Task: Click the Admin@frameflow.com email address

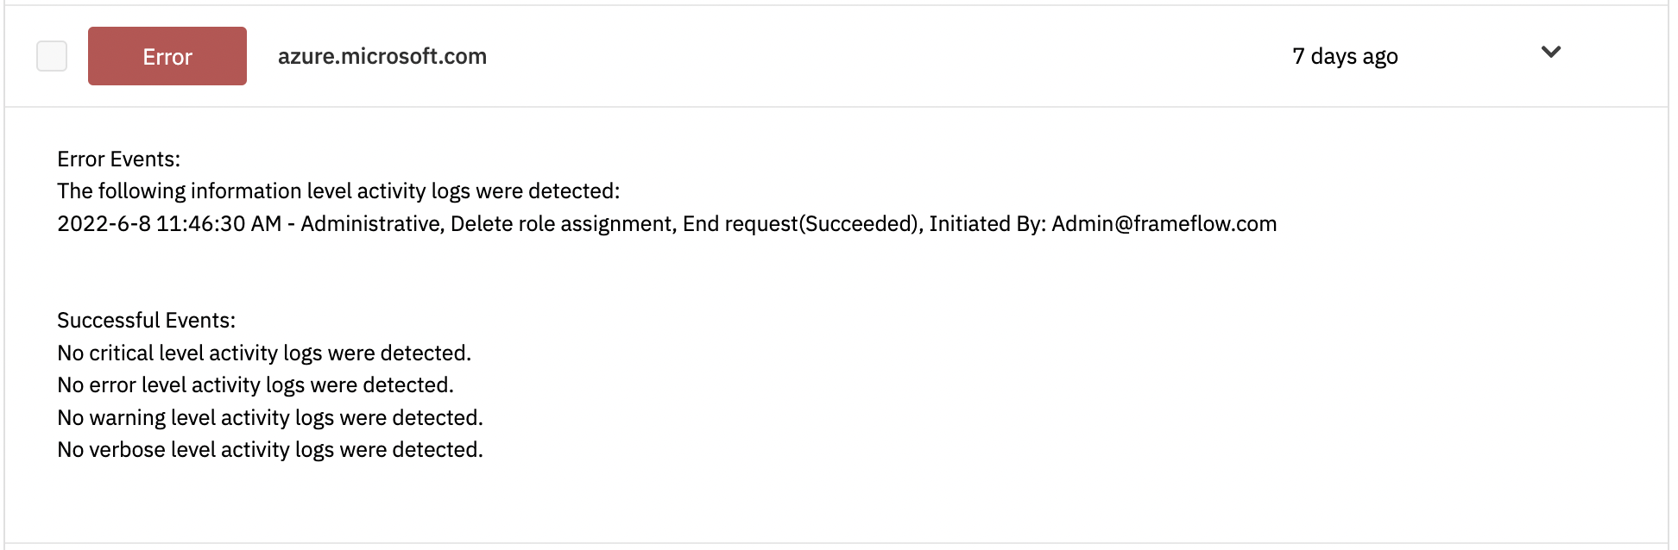Action: click(1164, 224)
